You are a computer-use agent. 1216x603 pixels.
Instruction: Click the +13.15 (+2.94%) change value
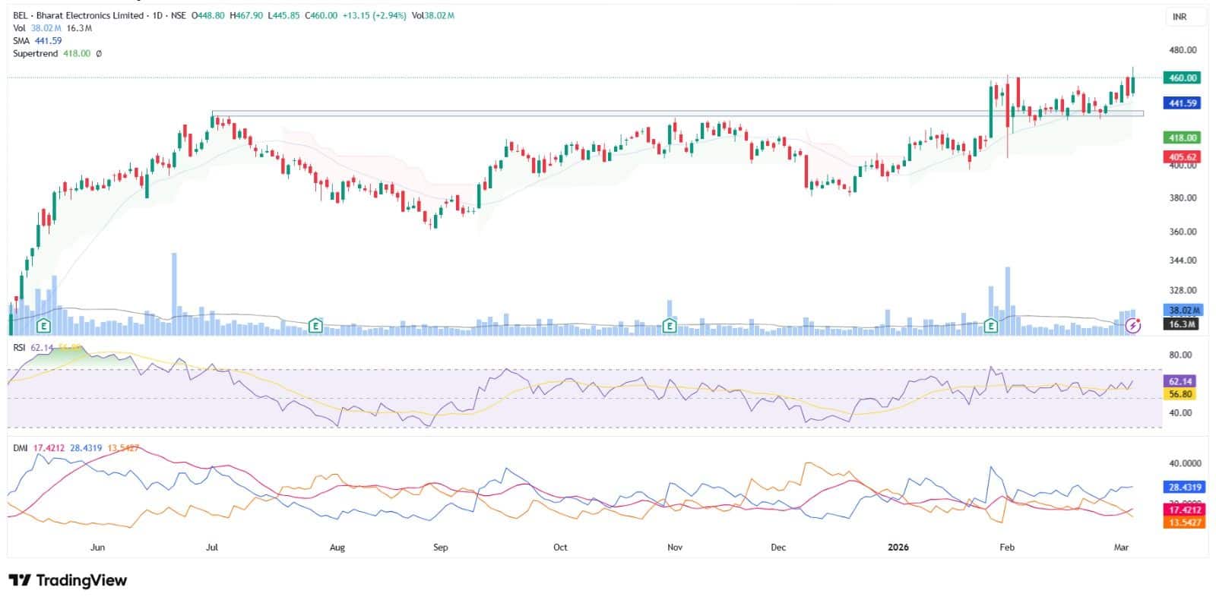373,15
